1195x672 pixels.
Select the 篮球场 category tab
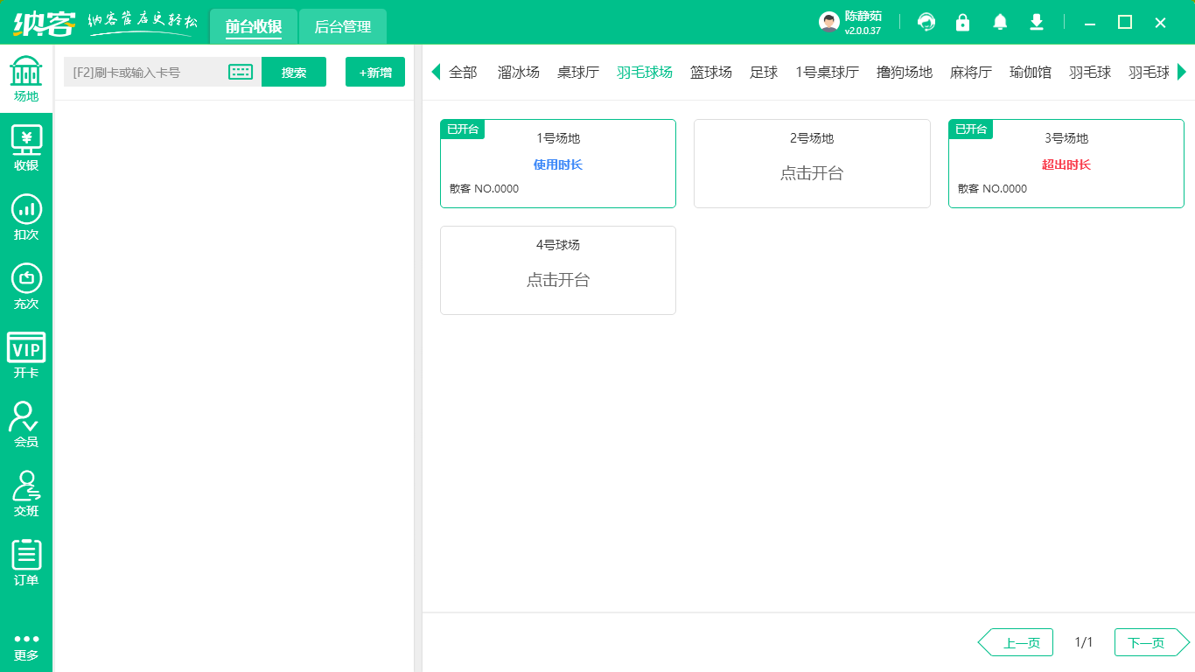[711, 72]
